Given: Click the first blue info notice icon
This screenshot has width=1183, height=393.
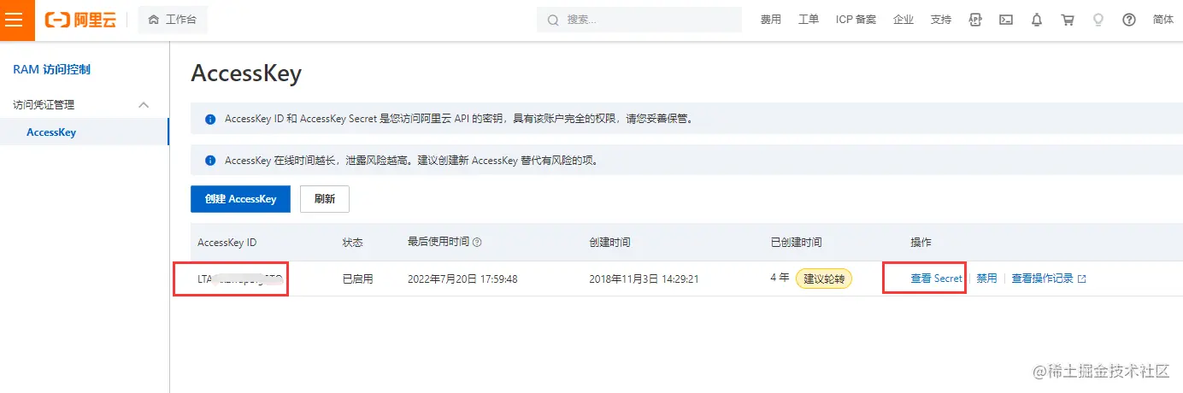Looking at the screenshot, I should [210, 119].
